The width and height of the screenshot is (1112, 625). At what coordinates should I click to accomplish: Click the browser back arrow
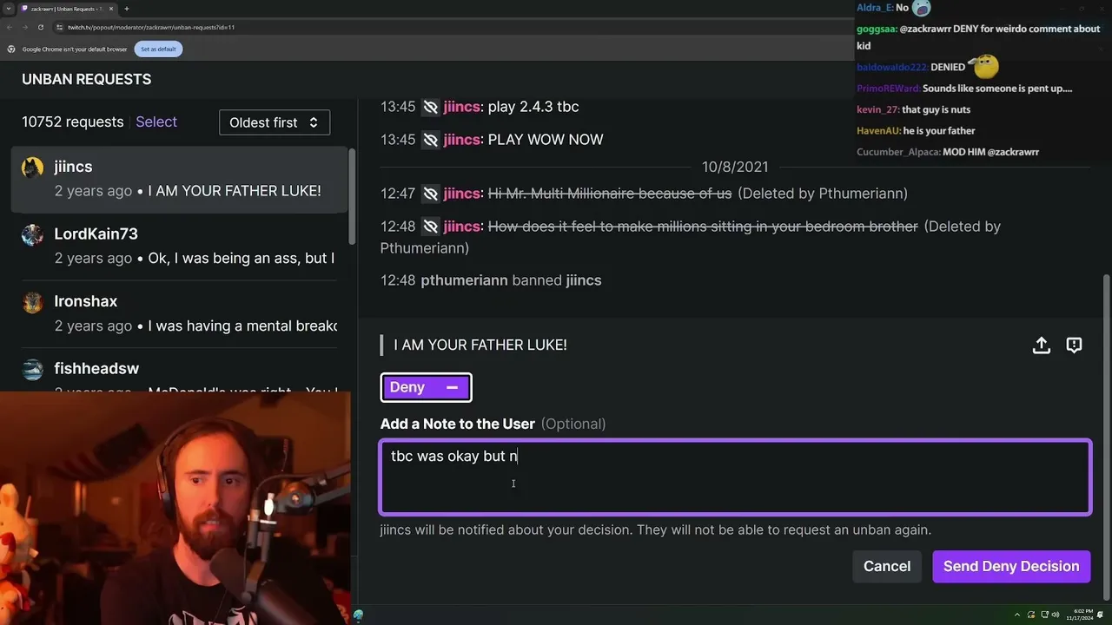point(10,27)
